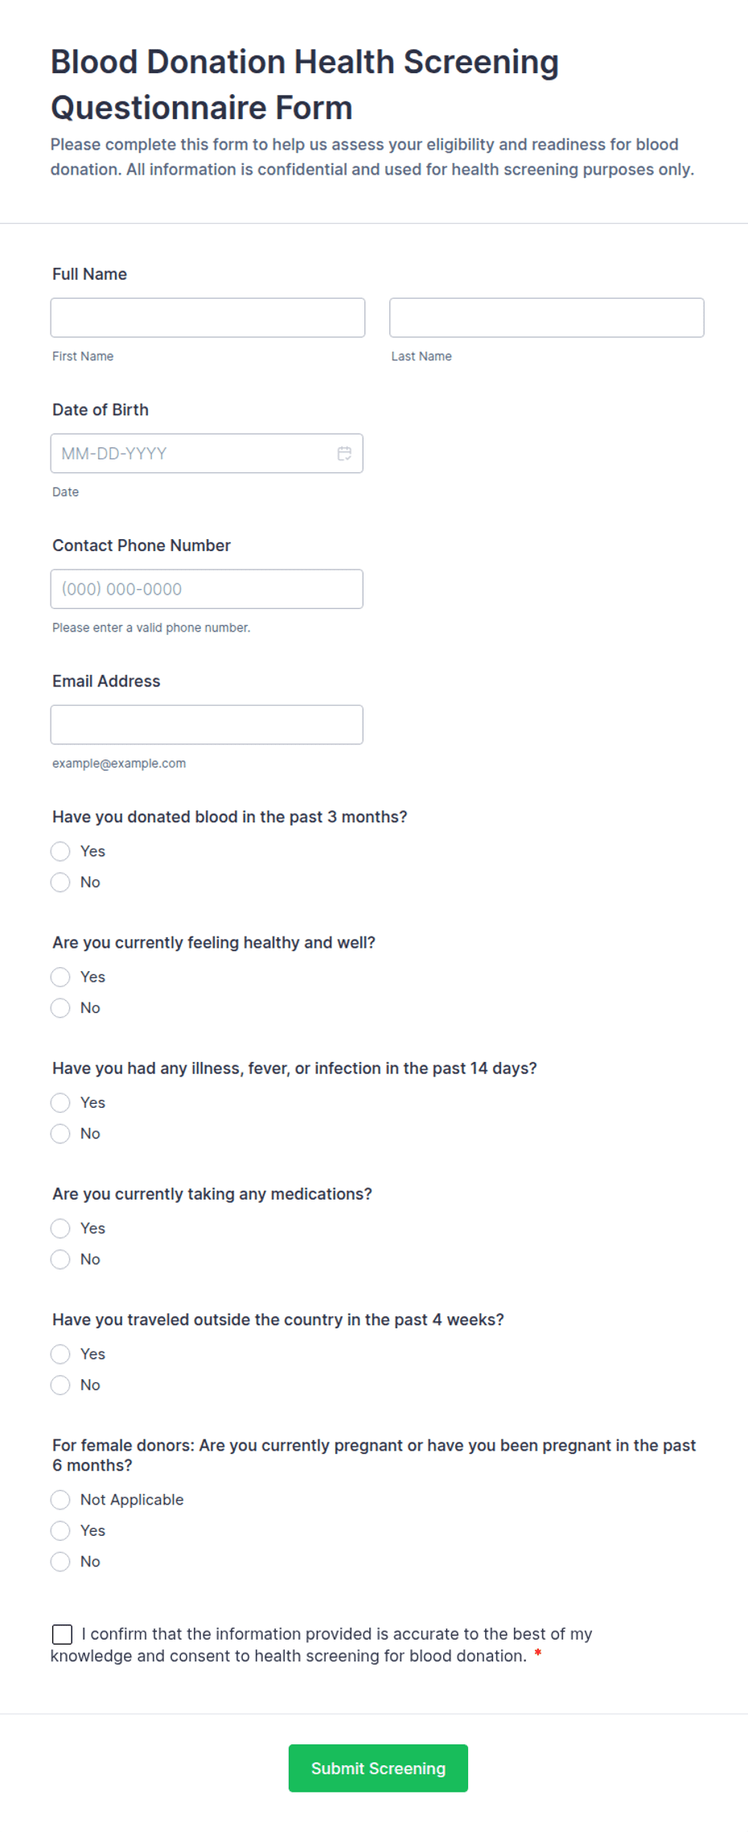Click the First Name input field
The width and height of the screenshot is (748, 1832).
coord(208,317)
